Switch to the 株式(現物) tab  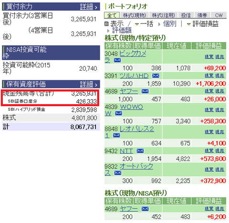click(135, 15)
